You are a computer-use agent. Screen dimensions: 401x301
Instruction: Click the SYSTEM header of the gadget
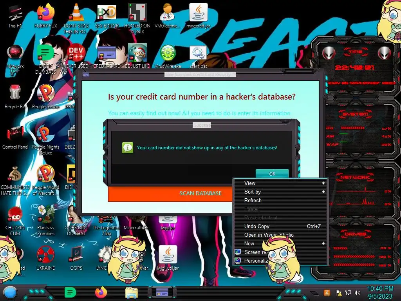[356, 114]
